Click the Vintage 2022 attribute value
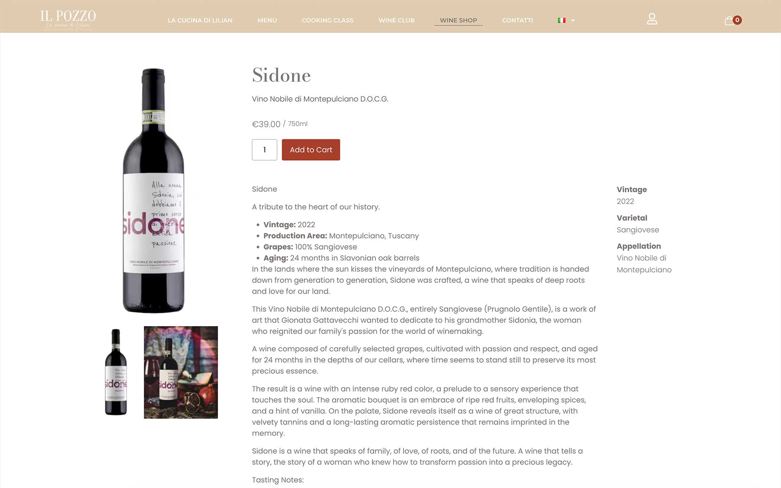 point(625,201)
